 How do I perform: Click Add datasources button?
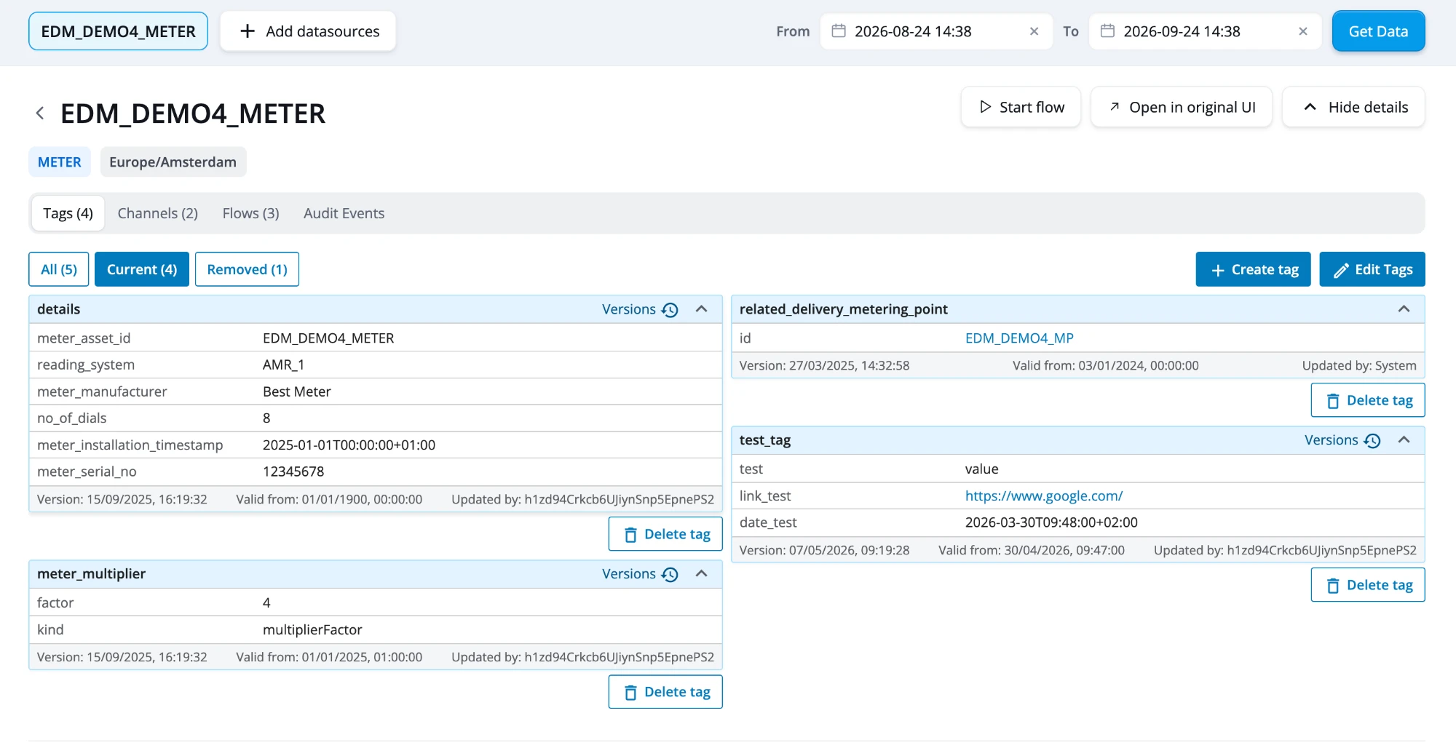(x=308, y=31)
